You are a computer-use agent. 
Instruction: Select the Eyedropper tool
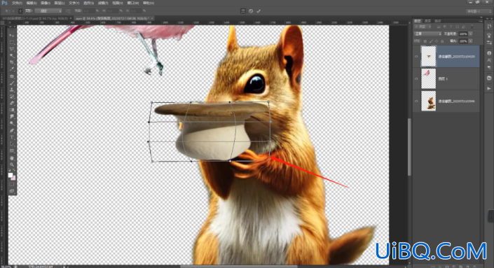pos(12,69)
